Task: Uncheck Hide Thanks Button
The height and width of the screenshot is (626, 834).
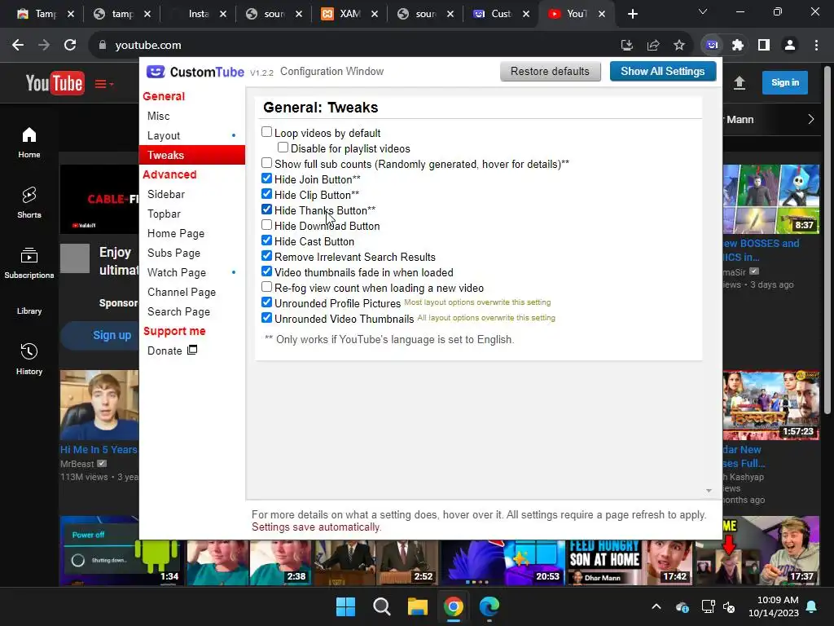Action: (266, 209)
